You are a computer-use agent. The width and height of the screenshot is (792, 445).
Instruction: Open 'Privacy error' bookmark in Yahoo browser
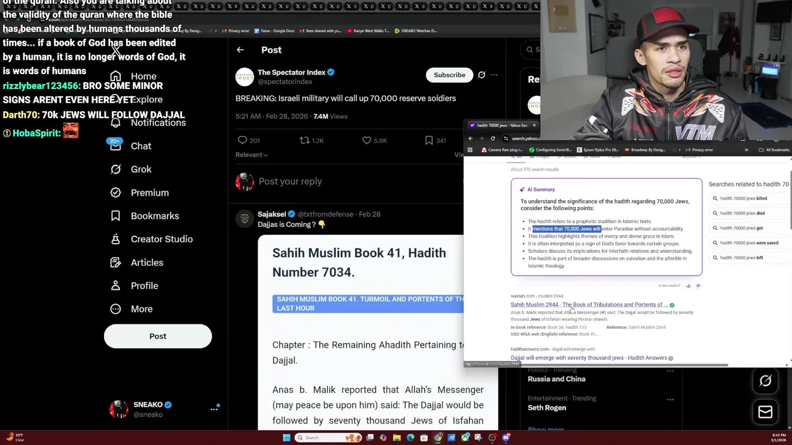tap(699, 150)
